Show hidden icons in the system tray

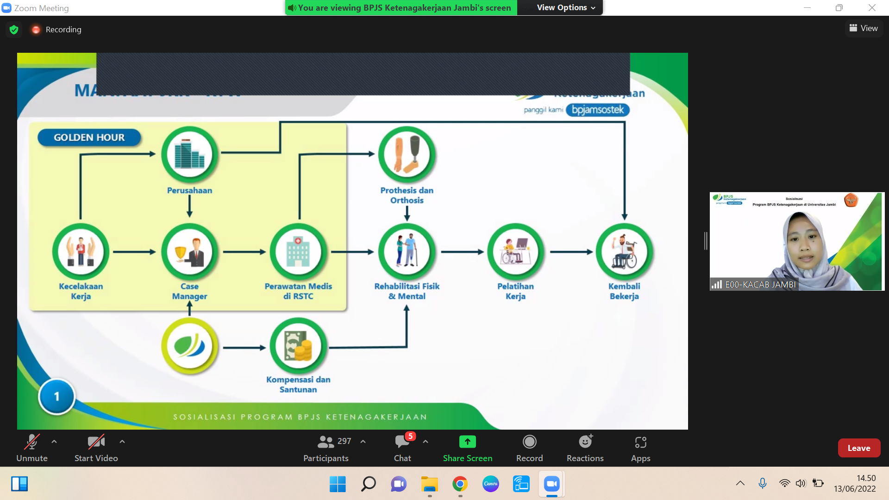point(740,483)
